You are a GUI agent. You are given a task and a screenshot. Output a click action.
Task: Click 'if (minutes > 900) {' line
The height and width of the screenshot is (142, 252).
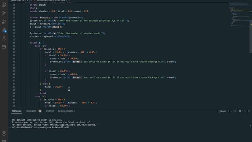coord(53,100)
